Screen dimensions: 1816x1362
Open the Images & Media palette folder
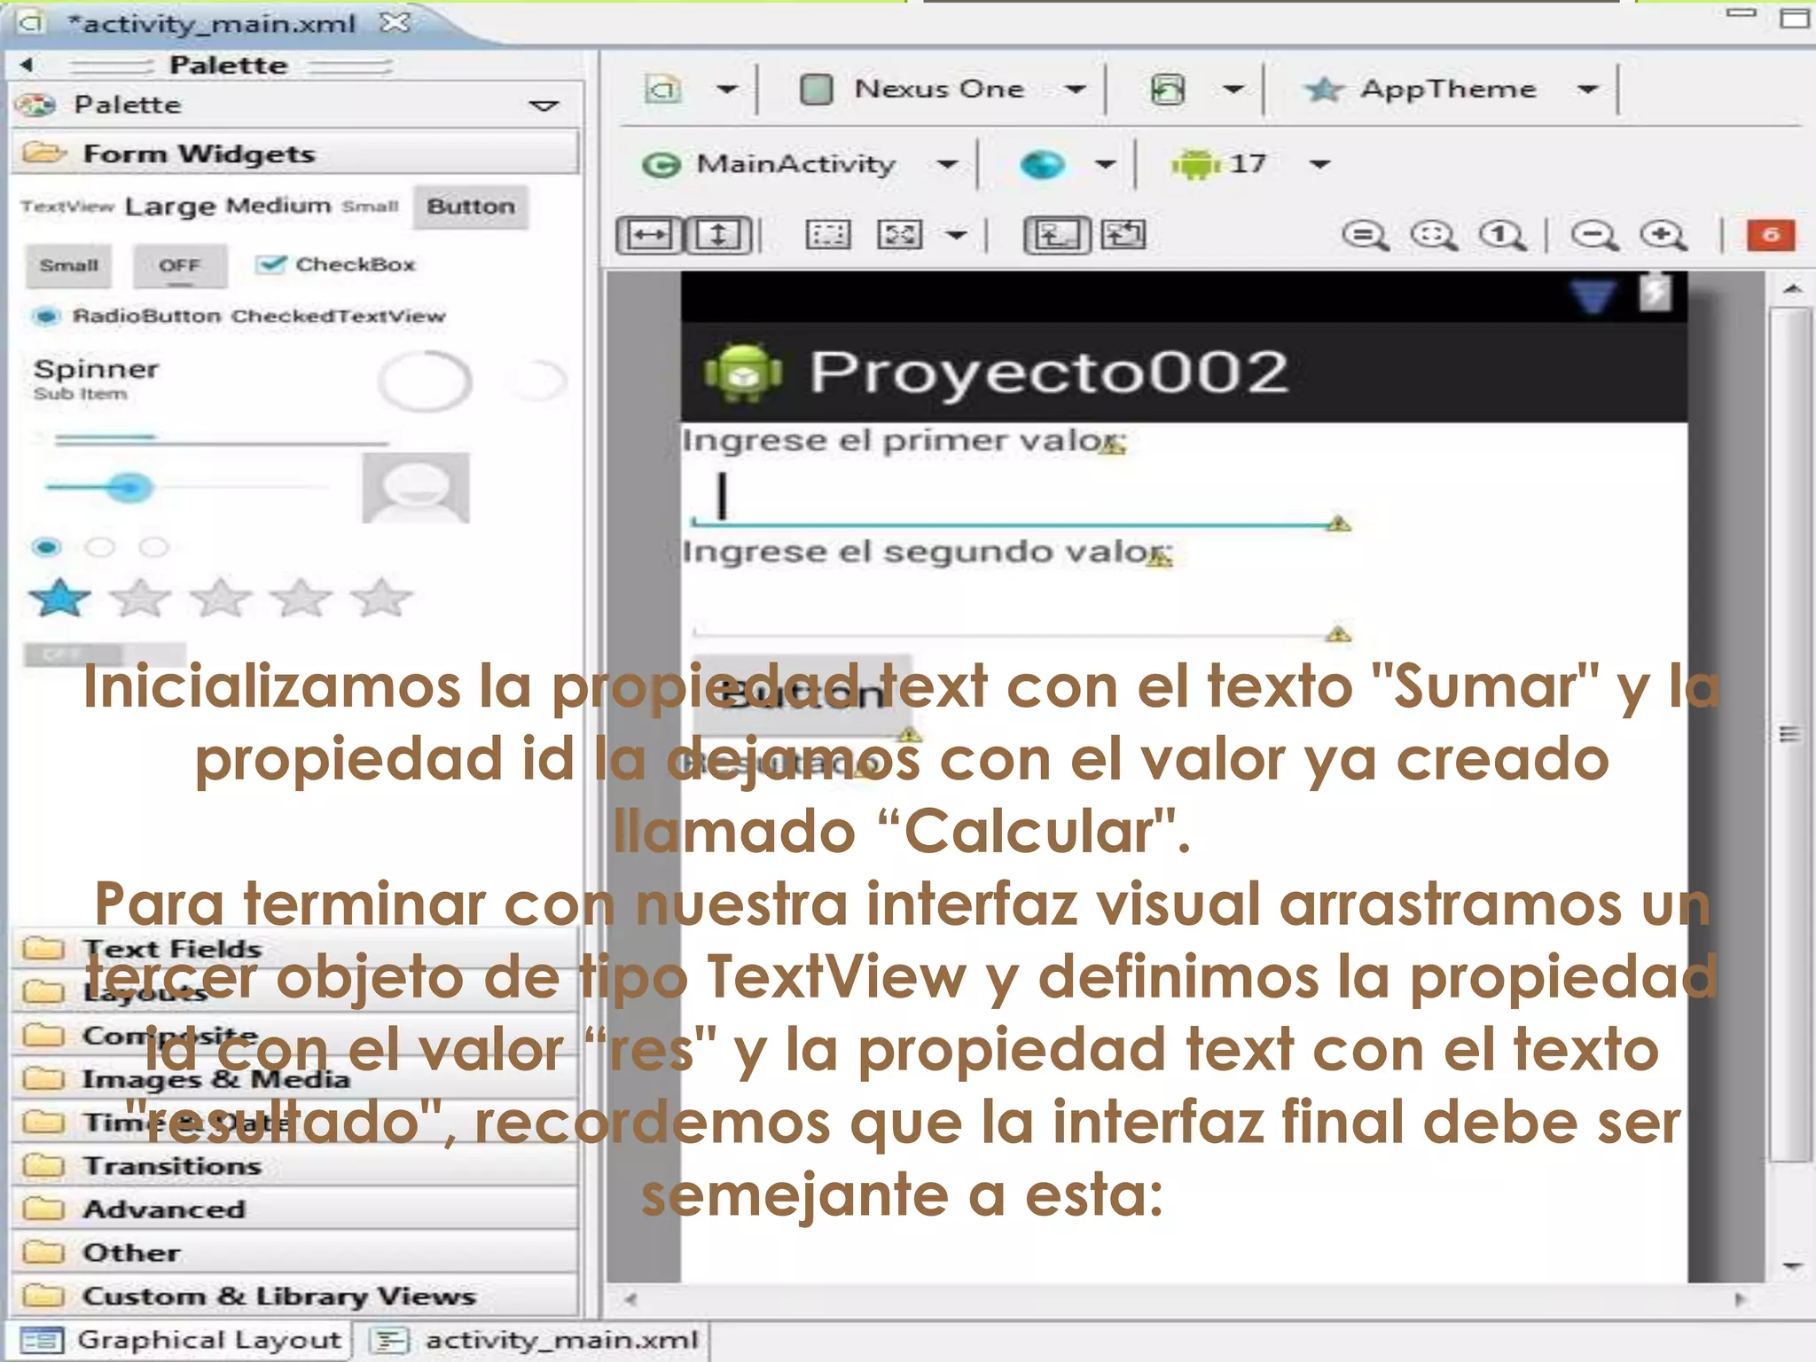click(x=294, y=1078)
